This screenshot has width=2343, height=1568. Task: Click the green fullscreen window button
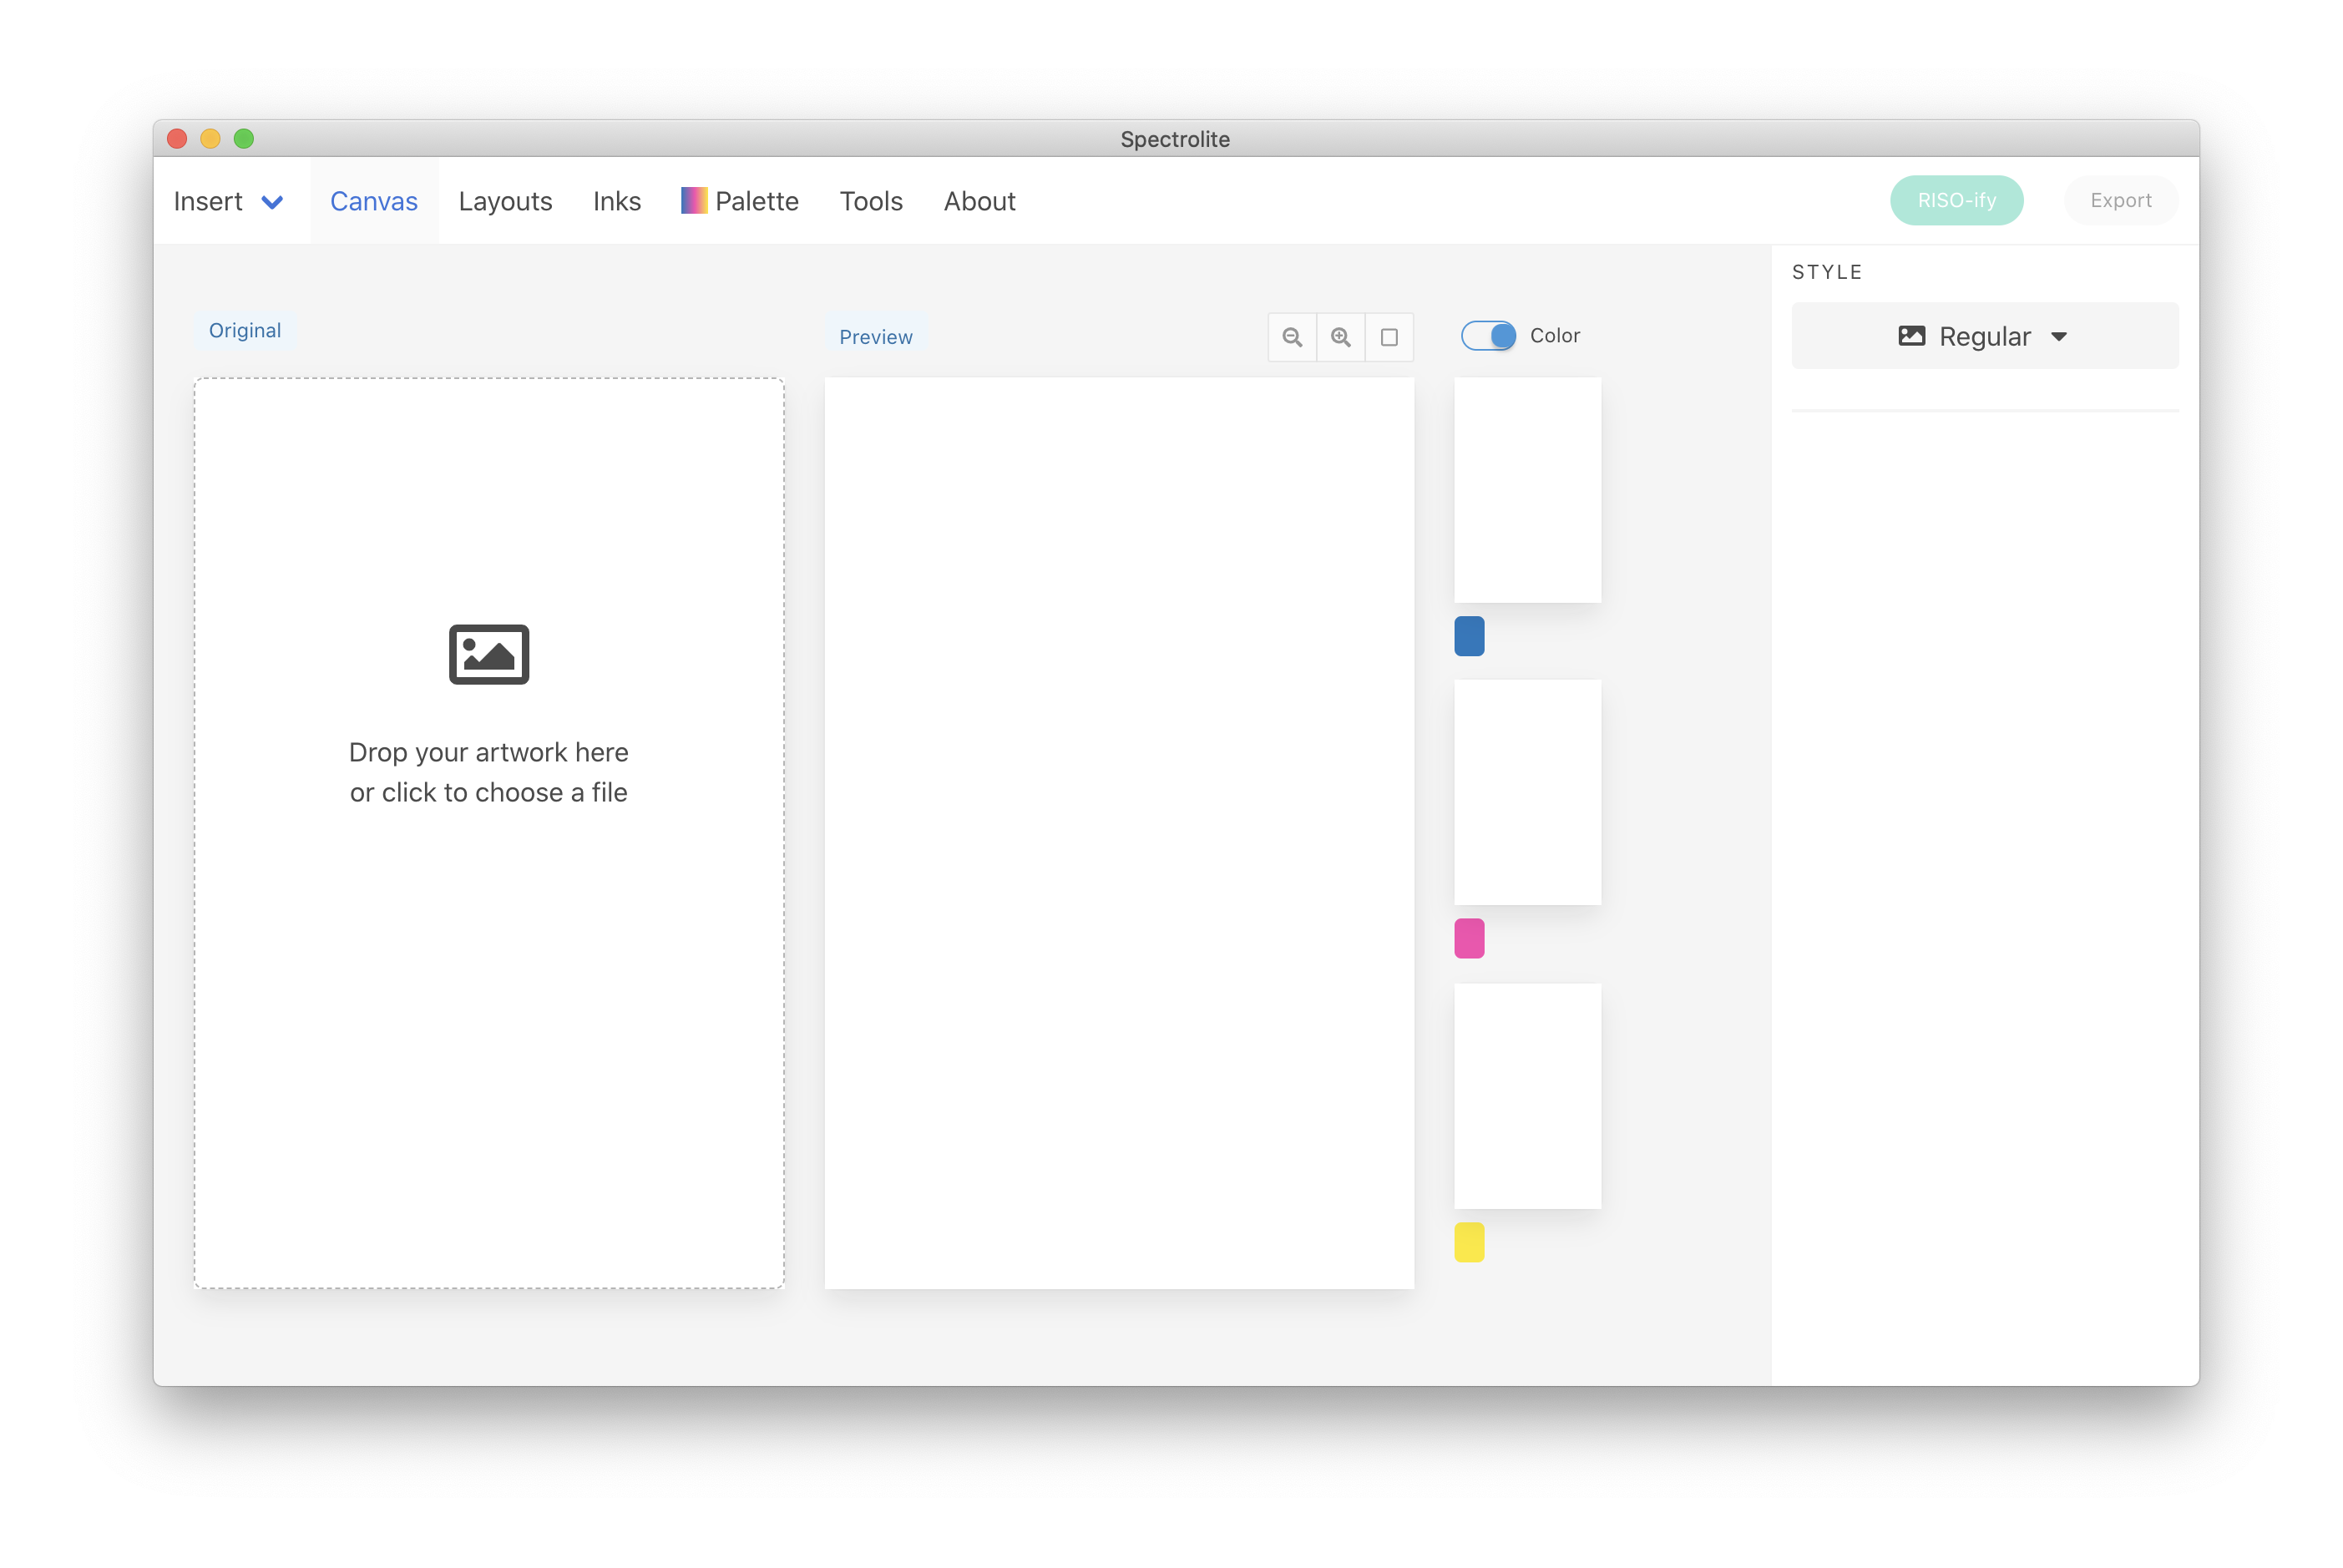[x=244, y=139]
